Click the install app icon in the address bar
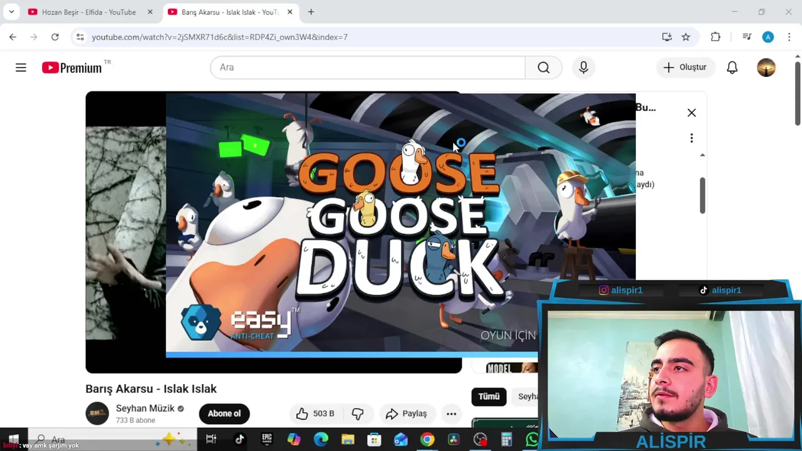 (667, 37)
